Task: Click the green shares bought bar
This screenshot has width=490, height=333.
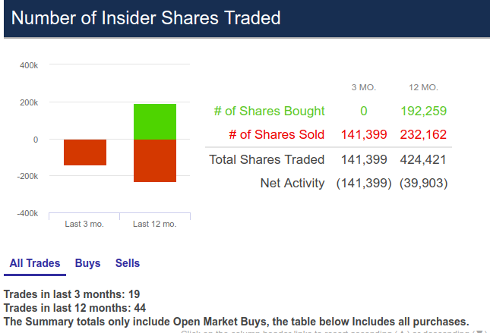Action: pos(155,121)
